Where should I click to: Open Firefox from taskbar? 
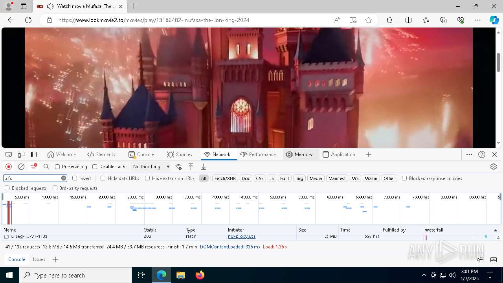pos(200,275)
